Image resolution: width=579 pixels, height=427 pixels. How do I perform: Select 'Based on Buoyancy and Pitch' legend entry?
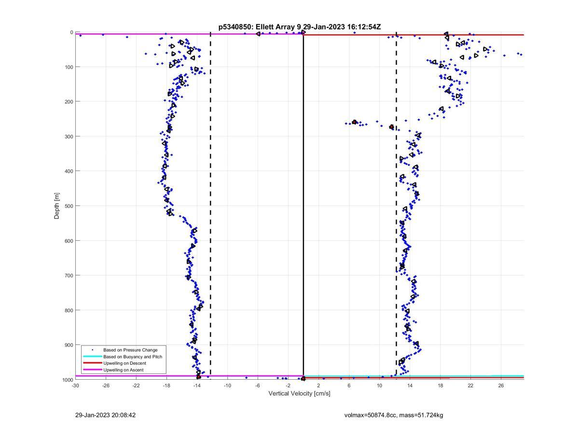[x=133, y=357]
